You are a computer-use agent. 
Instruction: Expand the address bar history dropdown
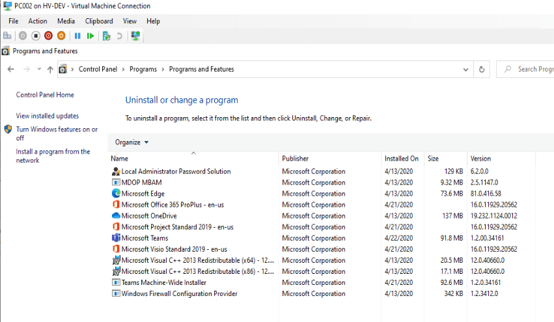[x=465, y=70]
